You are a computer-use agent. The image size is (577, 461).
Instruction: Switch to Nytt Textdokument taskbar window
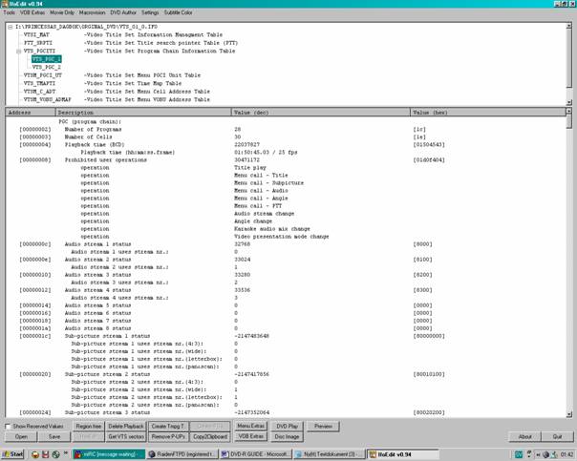330,454
